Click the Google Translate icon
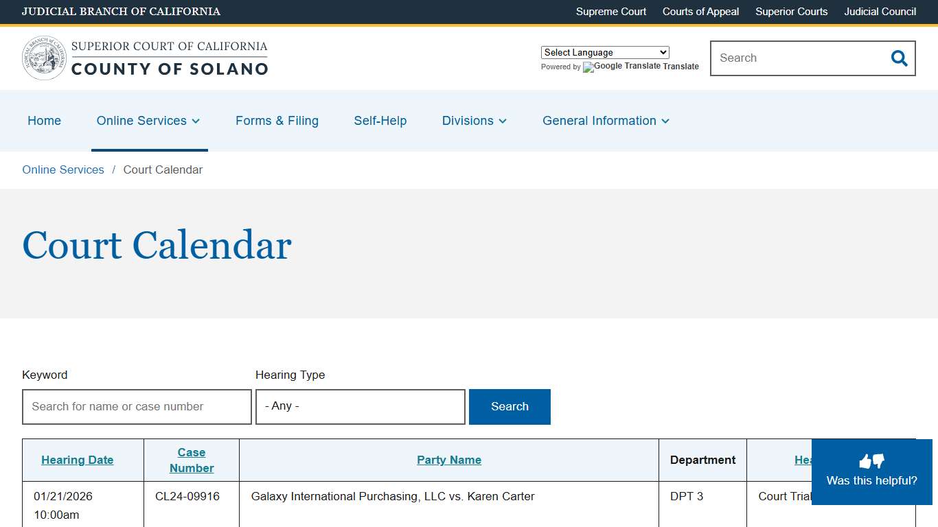 coord(588,67)
